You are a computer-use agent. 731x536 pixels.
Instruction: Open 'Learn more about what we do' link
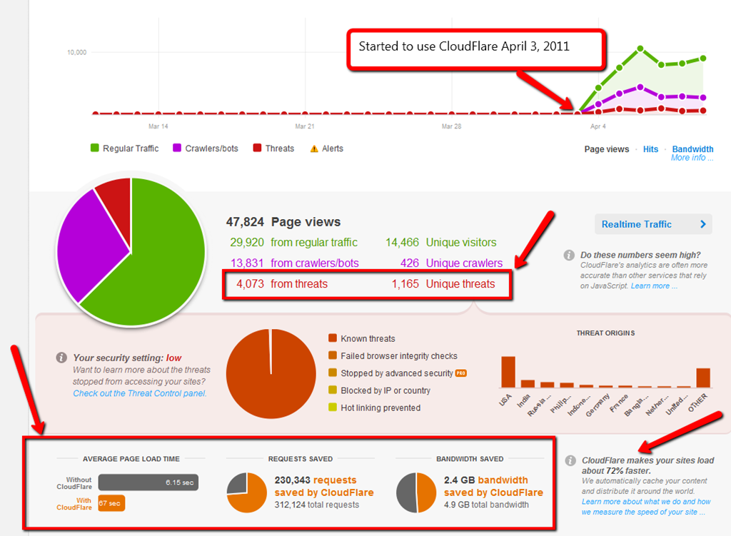645,507
